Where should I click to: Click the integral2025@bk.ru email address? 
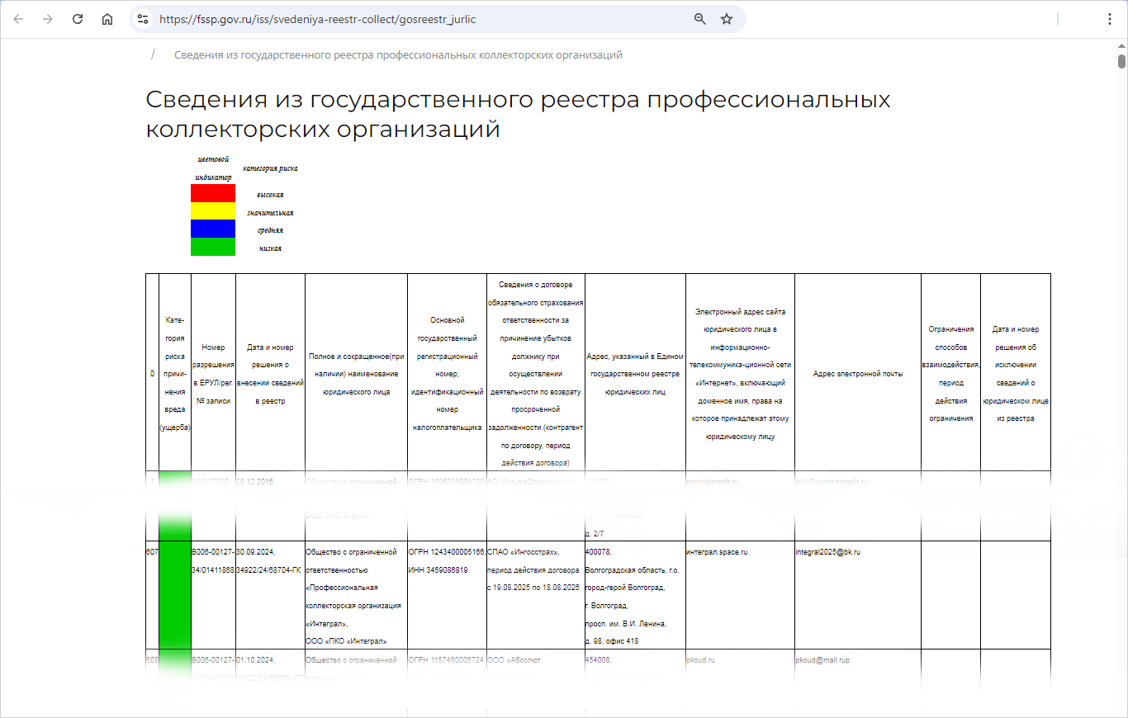(827, 551)
